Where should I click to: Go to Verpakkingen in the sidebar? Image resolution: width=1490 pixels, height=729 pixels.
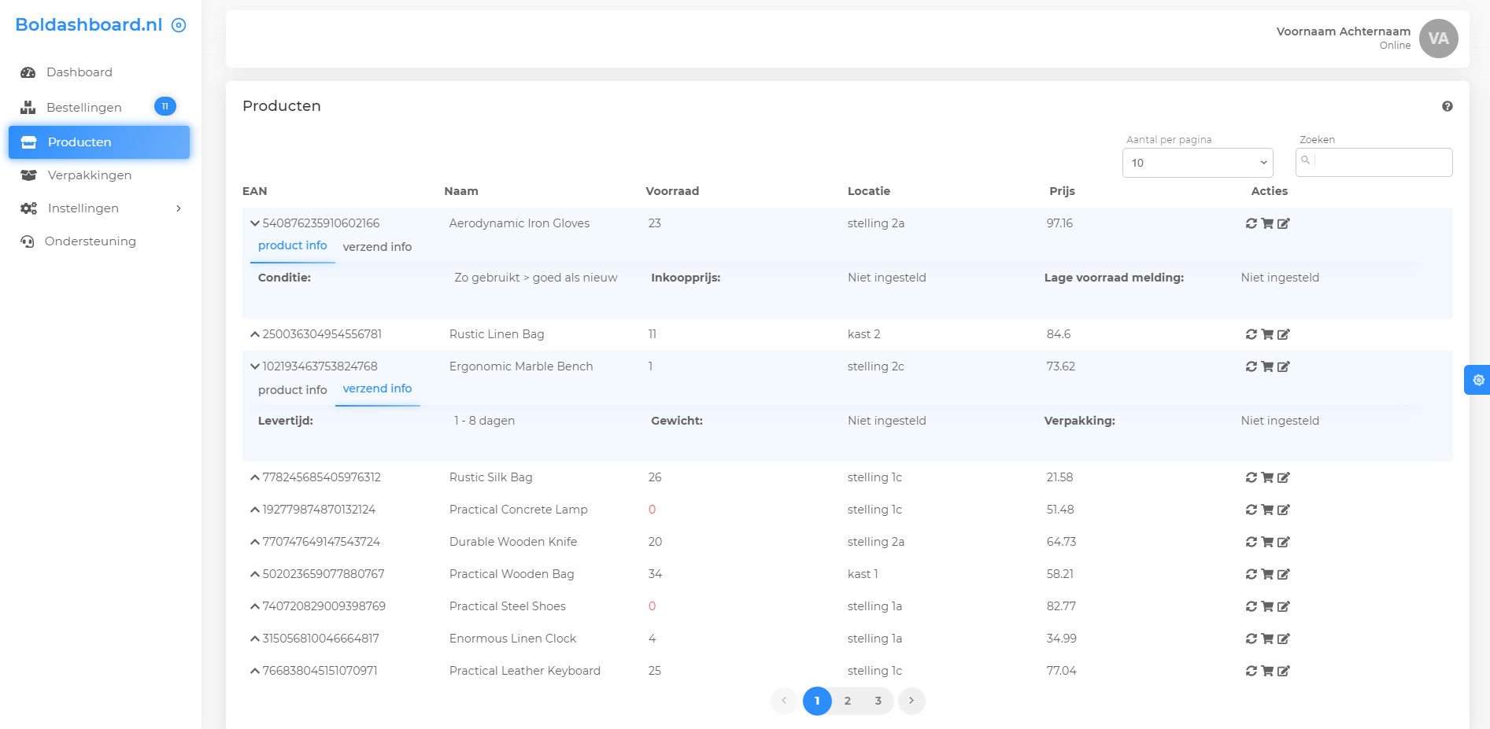[90, 175]
